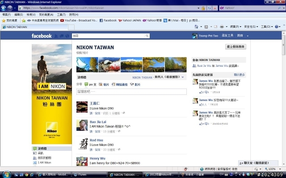
Task: Click James Wu avatar beside the ROSSI post
Action: tap(195, 82)
